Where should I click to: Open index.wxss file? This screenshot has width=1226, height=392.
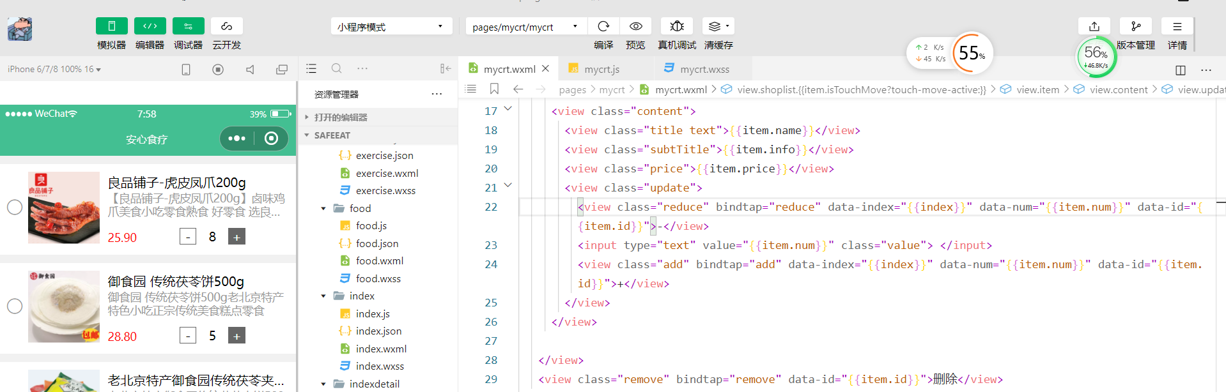click(378, 366)
